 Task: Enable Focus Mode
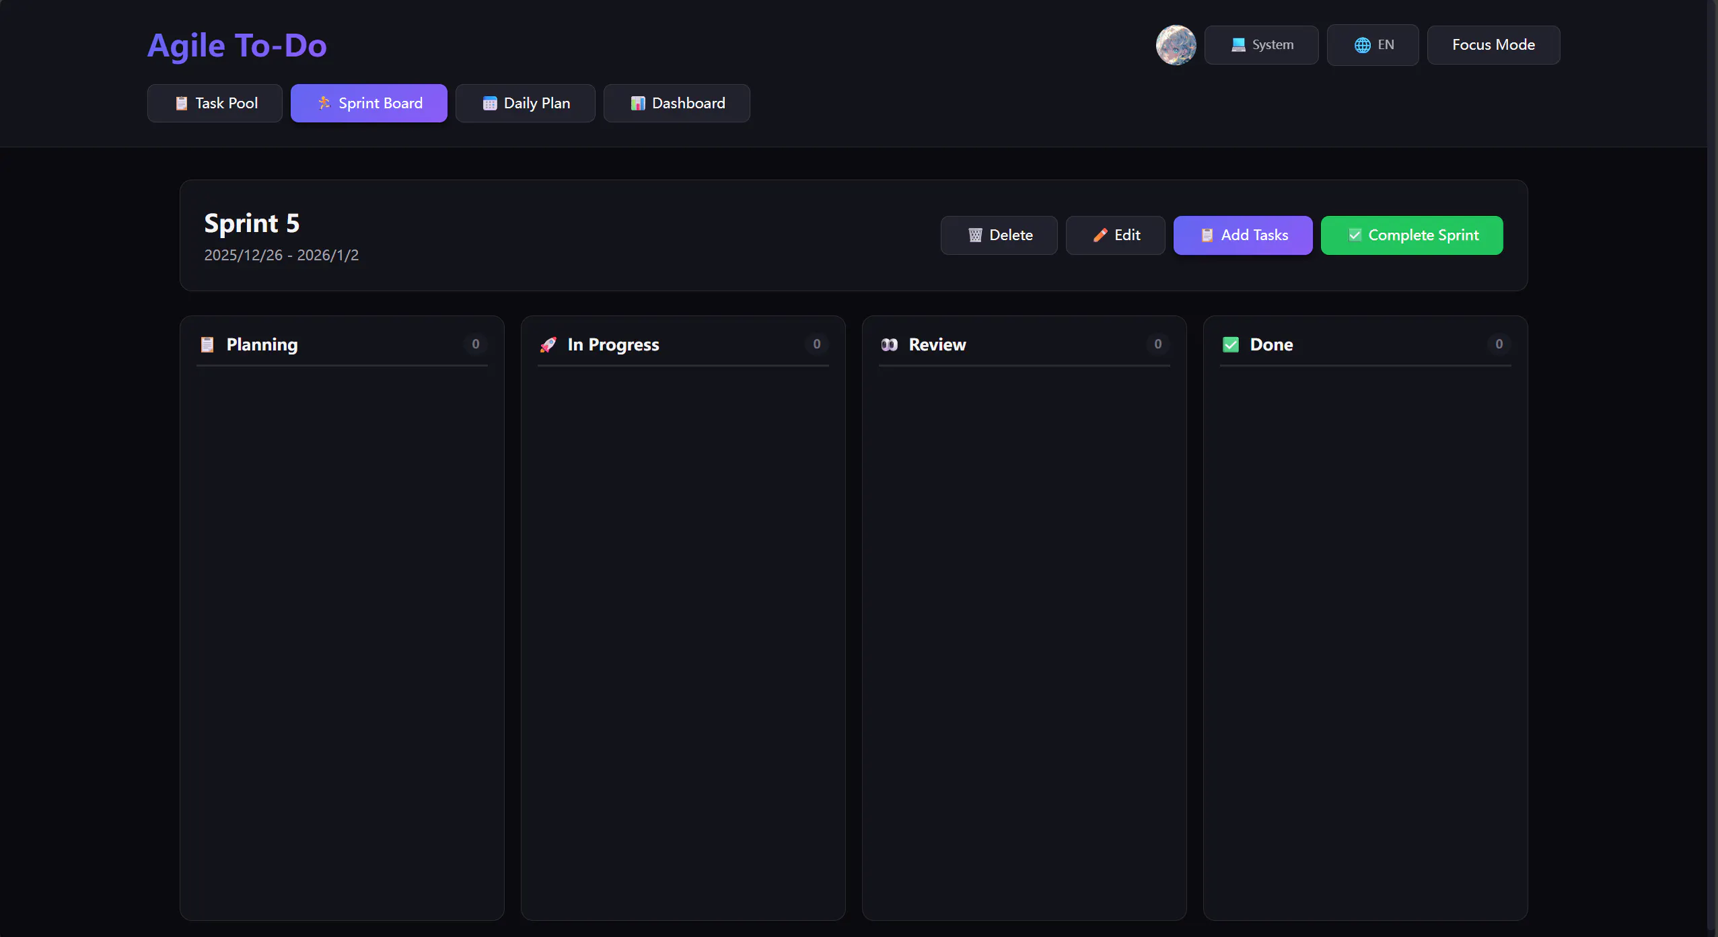[1493, 45]
